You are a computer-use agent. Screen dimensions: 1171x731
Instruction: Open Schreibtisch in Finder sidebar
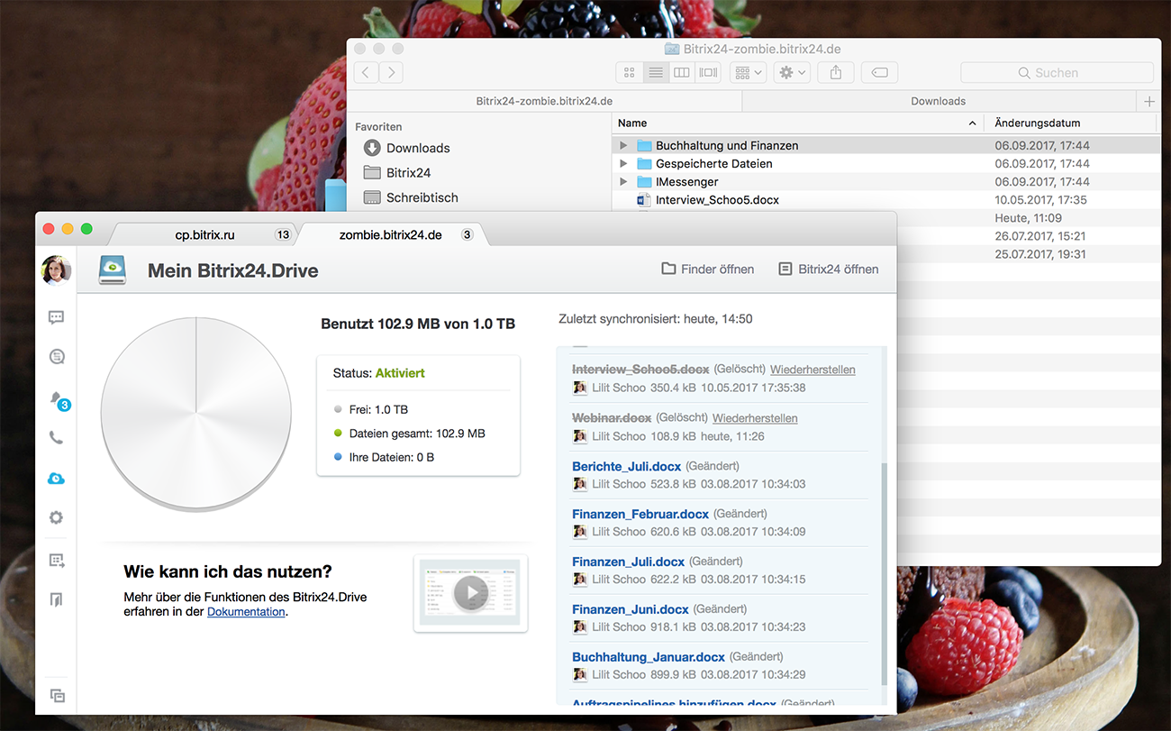click(411, 197)
